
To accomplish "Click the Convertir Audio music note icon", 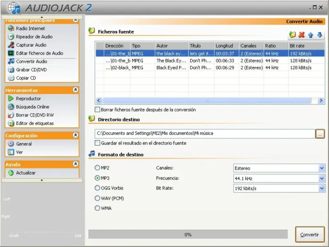I will click(x=11, y=61).
